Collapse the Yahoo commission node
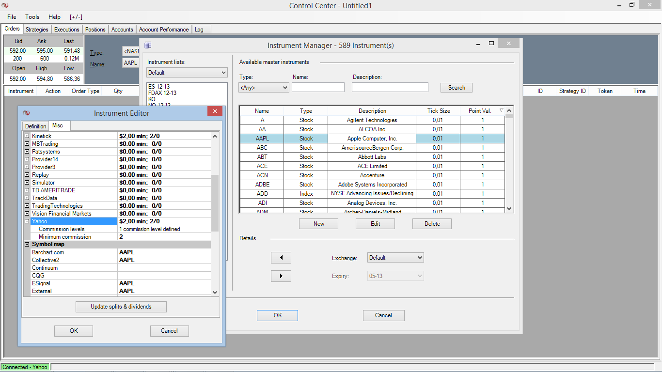This screenshot has width=662, height=372. pyautogui.click(x=27, y=221)
